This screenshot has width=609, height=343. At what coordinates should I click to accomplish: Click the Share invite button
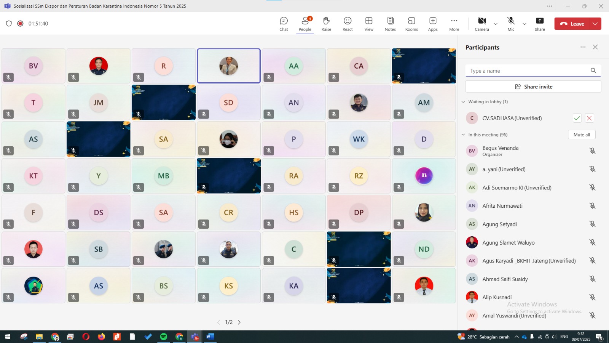[x=533, y=87]
